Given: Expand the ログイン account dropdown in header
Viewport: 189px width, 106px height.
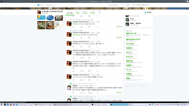Looking at the screenshot, I should [x=141, y=5].
